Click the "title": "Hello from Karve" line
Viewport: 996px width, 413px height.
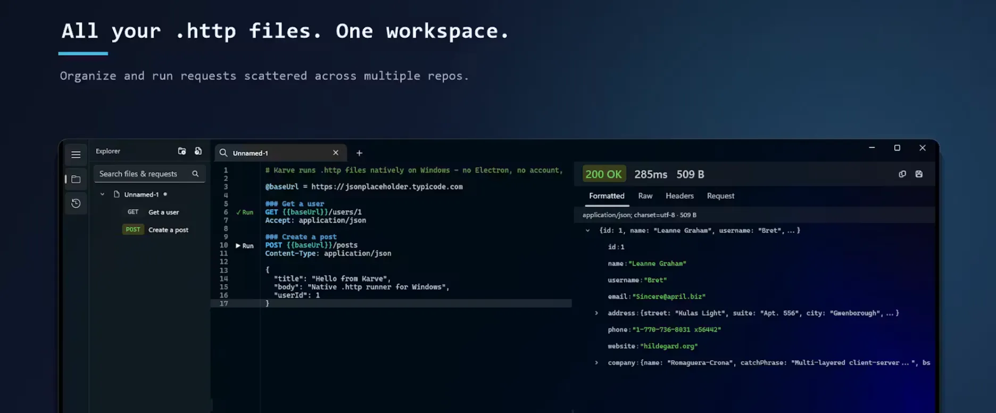[333, 278]
